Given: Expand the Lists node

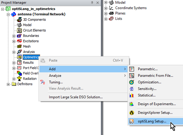Looking at the screenshot, I should (x=106, y=19).
